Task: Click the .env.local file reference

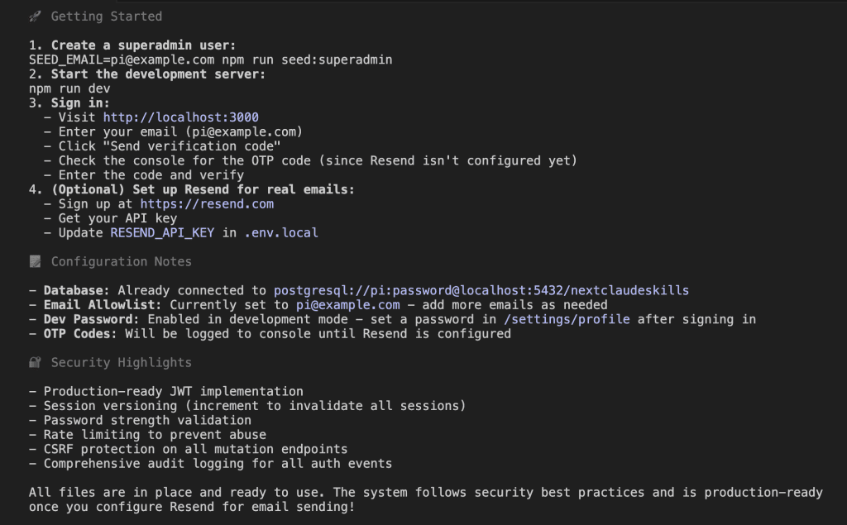Action: 281,233
